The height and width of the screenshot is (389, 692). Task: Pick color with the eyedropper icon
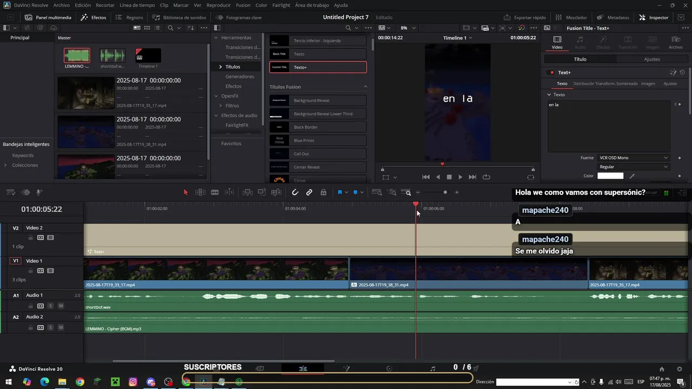coord(632,176)
